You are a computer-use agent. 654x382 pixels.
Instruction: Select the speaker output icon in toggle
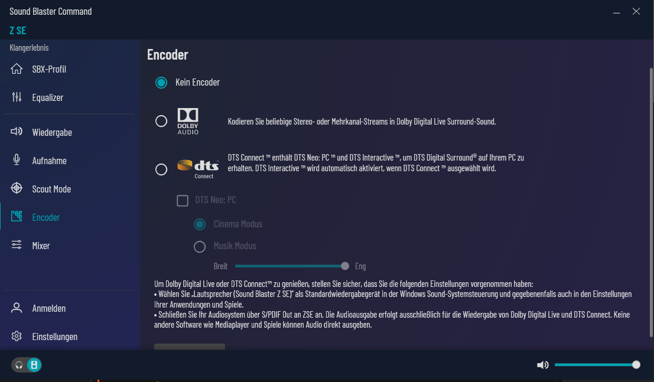click(x=34, y=365)
